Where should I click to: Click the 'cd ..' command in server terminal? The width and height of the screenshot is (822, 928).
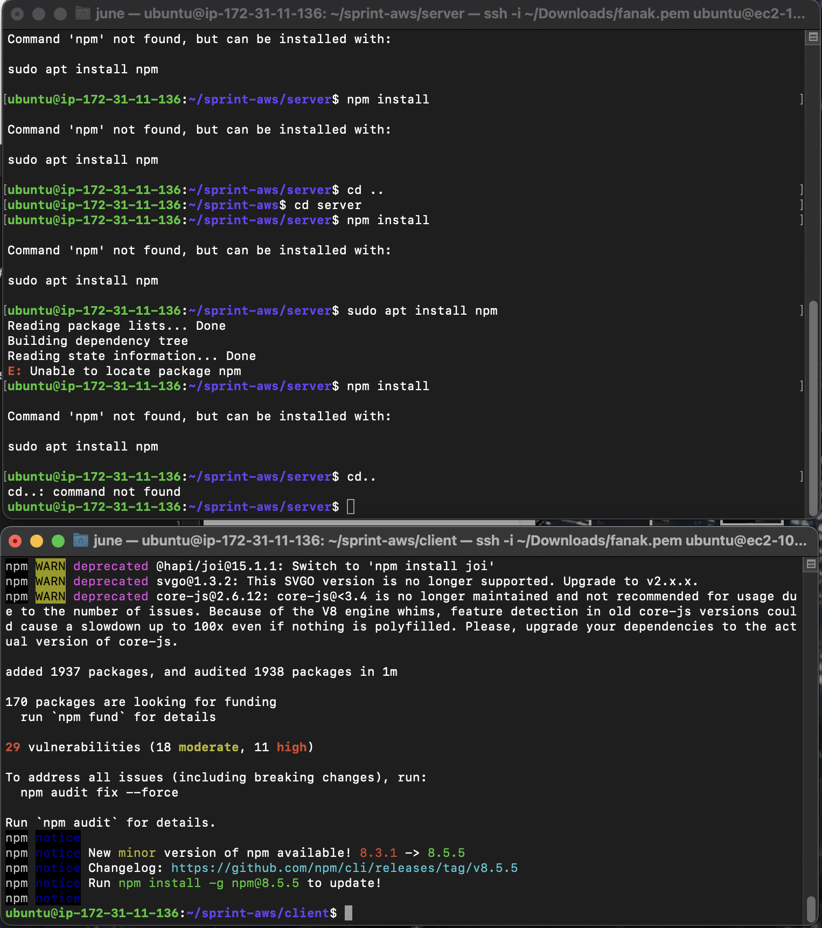[x=366, y=190]
